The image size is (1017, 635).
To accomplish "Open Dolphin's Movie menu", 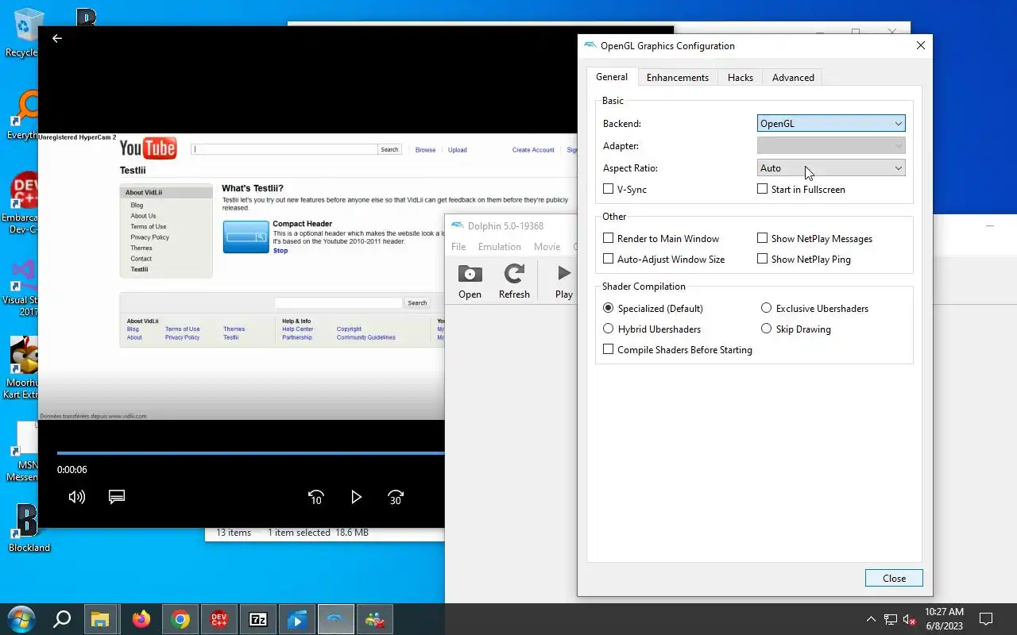I will [x=547, y=247].
